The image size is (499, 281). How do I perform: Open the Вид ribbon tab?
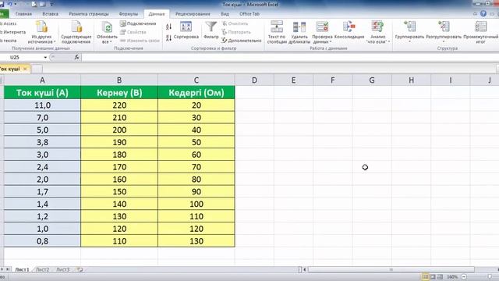click(x=225, y=14)
